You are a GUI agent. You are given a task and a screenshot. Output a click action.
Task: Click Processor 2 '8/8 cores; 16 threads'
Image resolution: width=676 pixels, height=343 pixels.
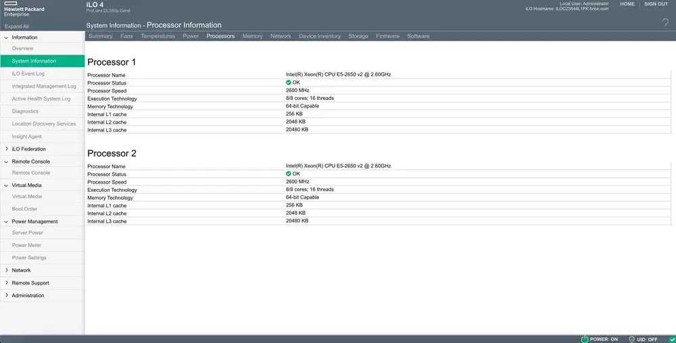(x=310, y=189)
